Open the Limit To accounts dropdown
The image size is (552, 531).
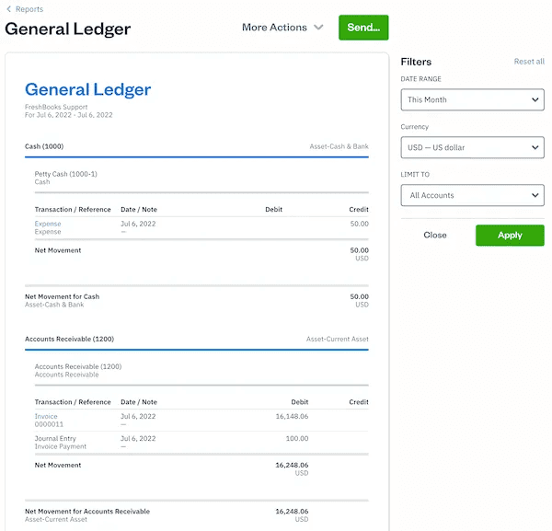[472, 195]
